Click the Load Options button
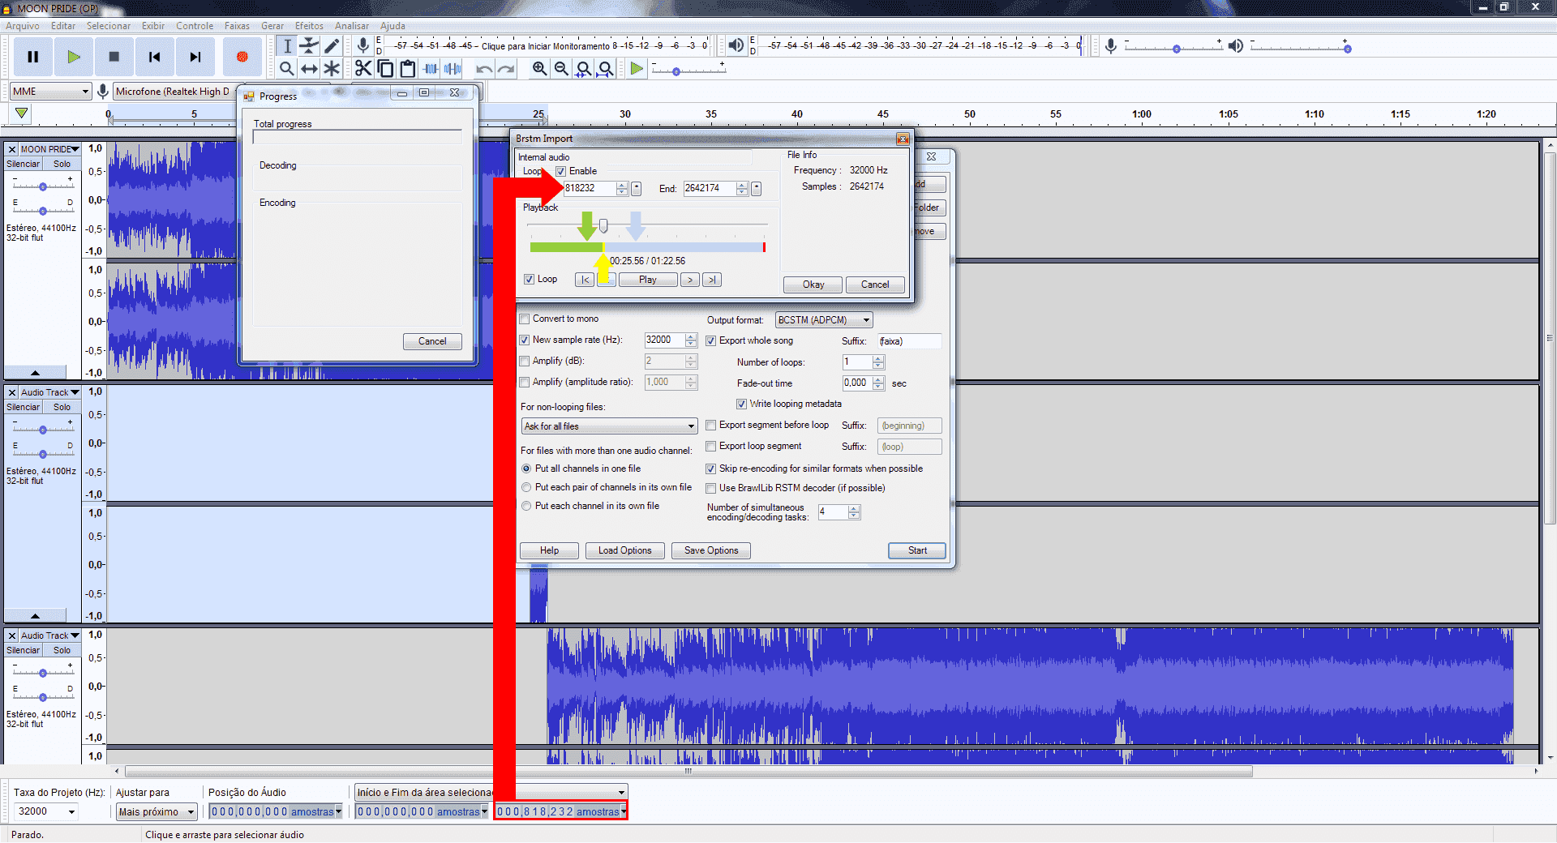This screenshot has width=1557, height=843. tap(624, 550)
